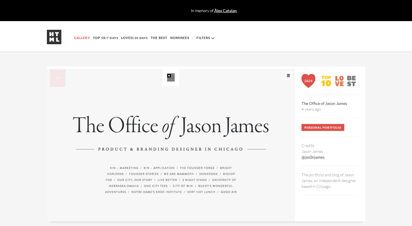
Task: Click 'Kin – Marketing' project text
Action: pyautogui.click(x=124, y=168)
